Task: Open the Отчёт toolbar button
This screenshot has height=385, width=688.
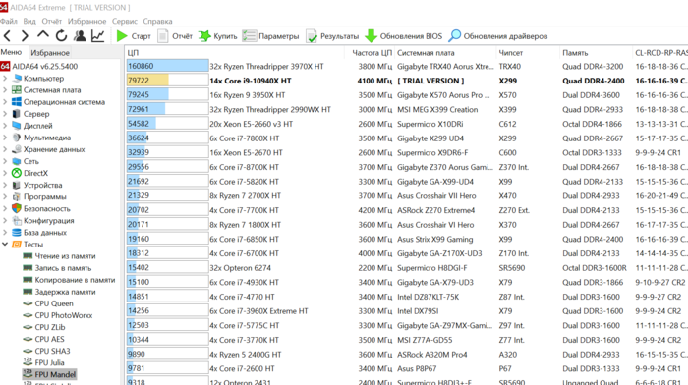Action: [x=175, y=36]
